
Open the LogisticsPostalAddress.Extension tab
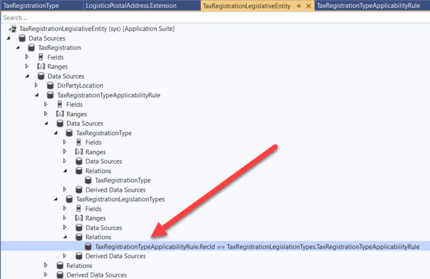click(x=131, y=5)
